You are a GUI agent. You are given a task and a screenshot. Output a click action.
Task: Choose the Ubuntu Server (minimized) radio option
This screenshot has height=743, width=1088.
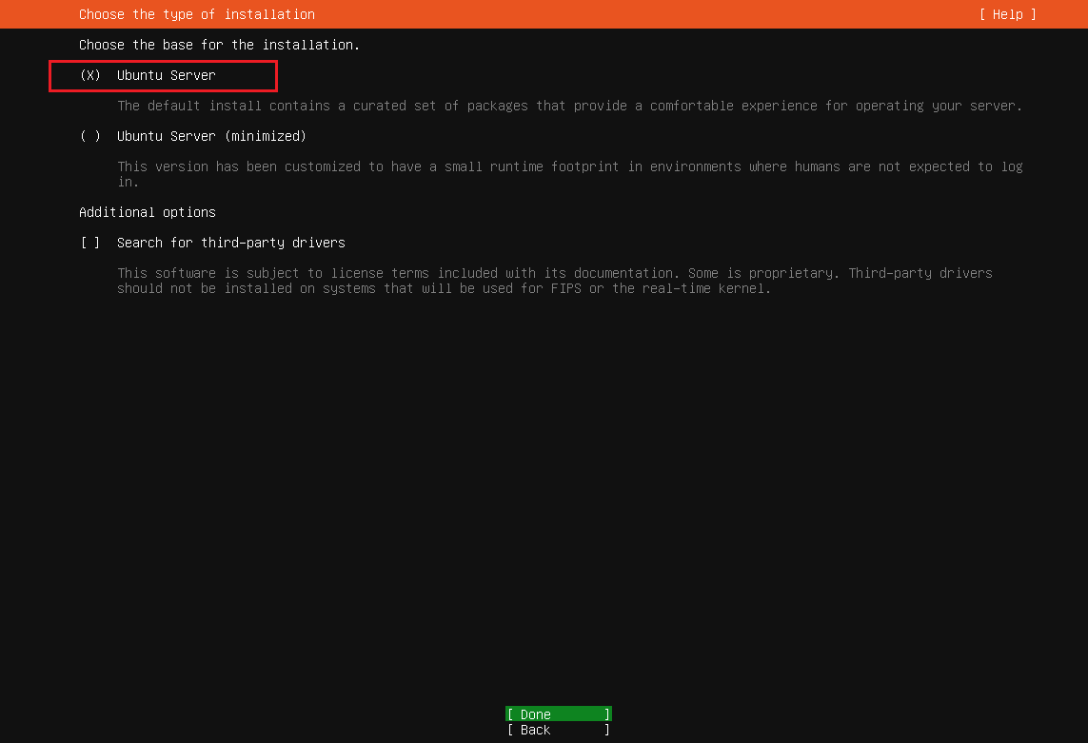(90, 136)
